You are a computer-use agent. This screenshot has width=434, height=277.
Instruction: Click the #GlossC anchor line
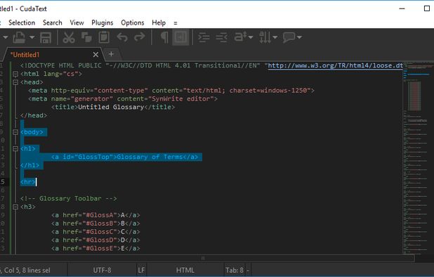[x=96, y=232]
